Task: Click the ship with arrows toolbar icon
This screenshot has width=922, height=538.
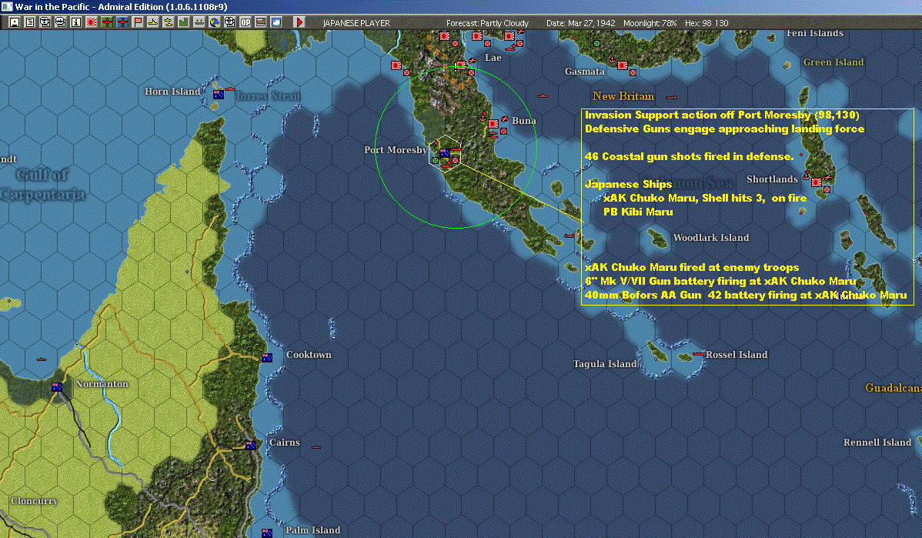Action: tap(199, 22)
